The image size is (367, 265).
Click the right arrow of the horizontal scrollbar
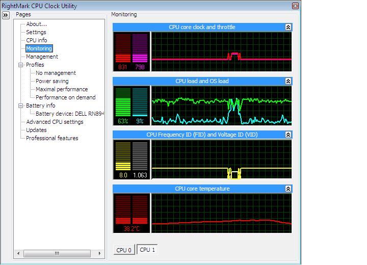click(100, 253)
